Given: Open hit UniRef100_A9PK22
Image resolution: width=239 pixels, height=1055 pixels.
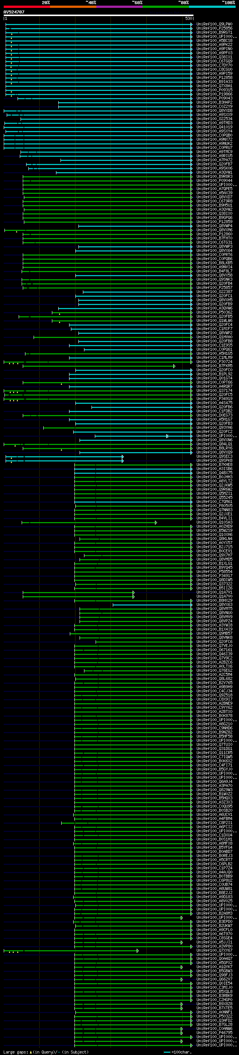Looking at the screenshot, I should tap(214, 45).
